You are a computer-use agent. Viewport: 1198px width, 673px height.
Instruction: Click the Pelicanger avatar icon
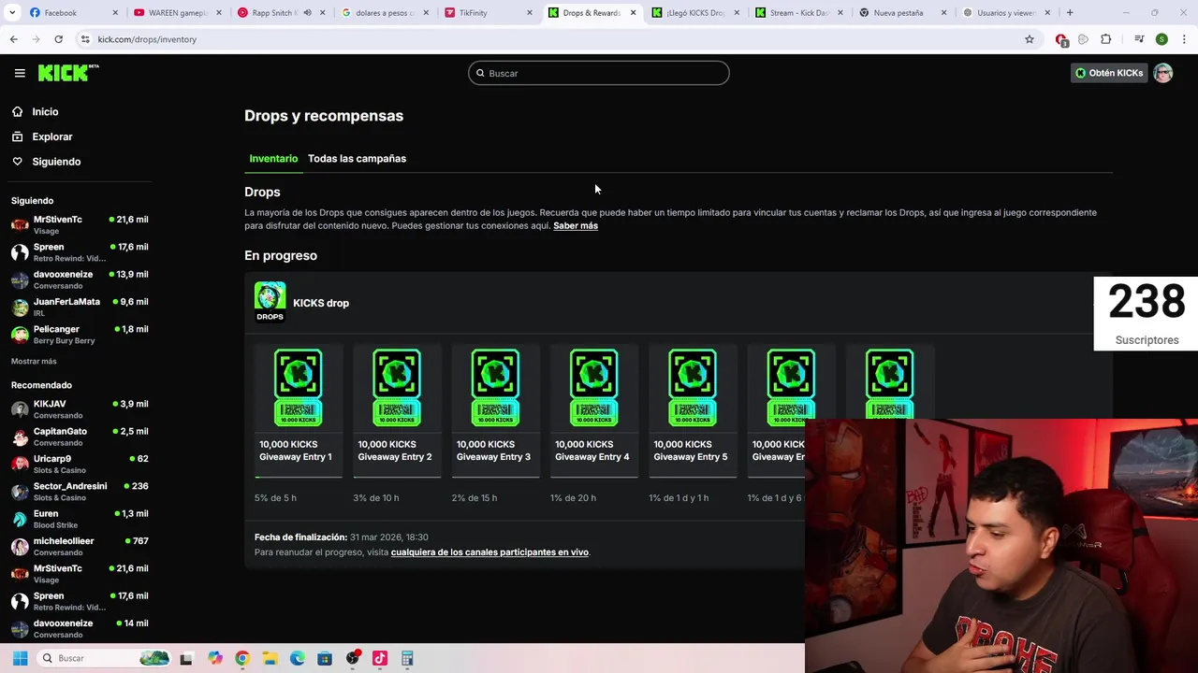20,335
